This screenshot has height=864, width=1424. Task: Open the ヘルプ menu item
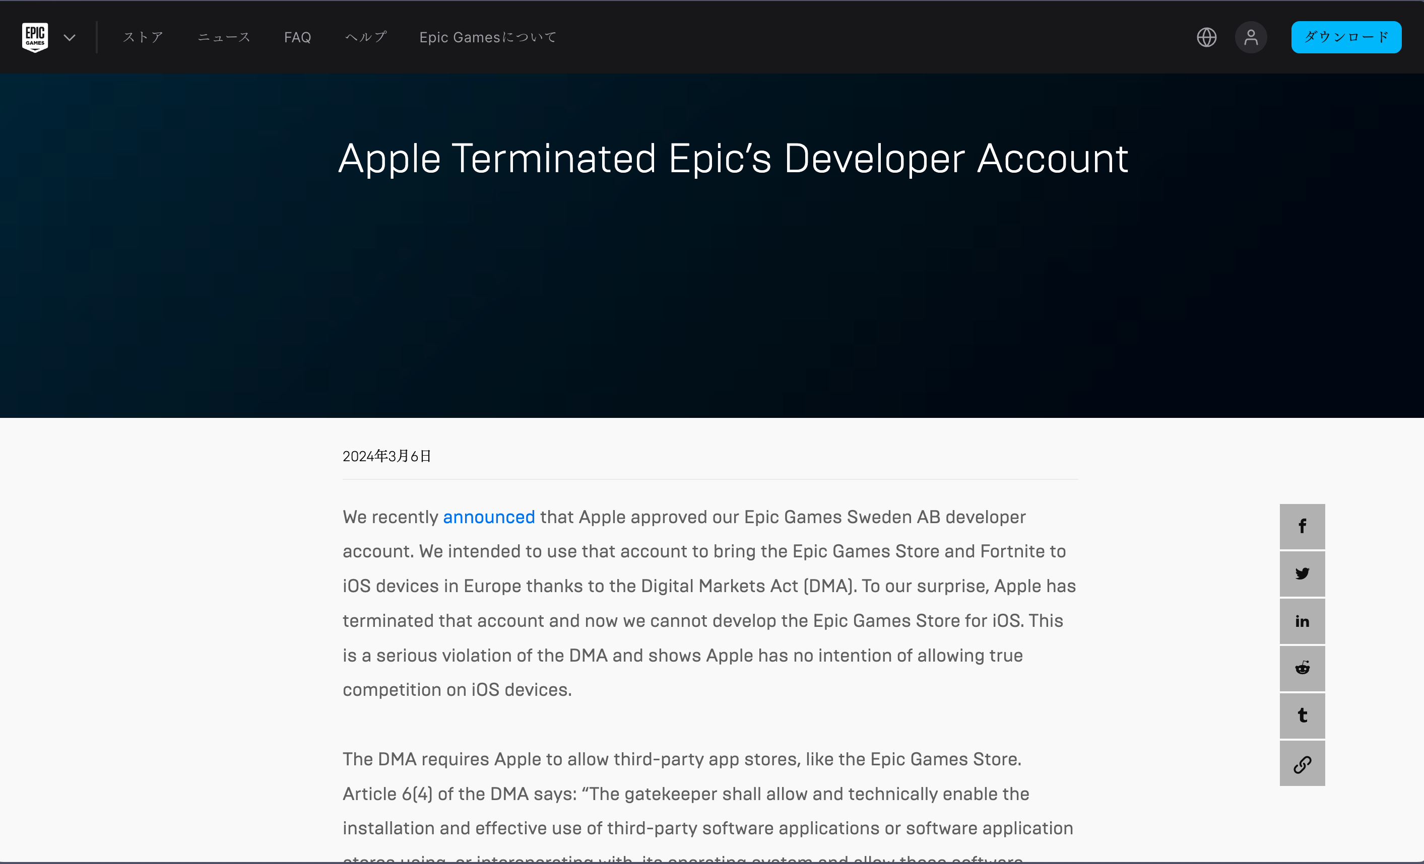366,37
